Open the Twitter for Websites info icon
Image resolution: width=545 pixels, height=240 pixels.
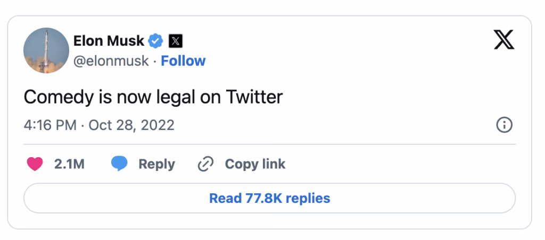tap(503, 125)
